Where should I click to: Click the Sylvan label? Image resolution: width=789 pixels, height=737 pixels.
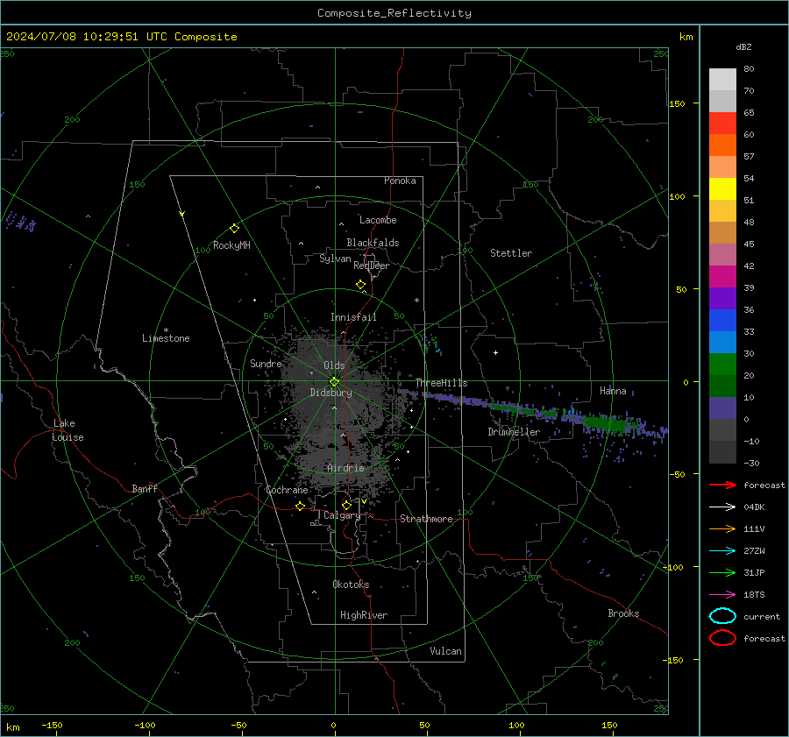335,259
